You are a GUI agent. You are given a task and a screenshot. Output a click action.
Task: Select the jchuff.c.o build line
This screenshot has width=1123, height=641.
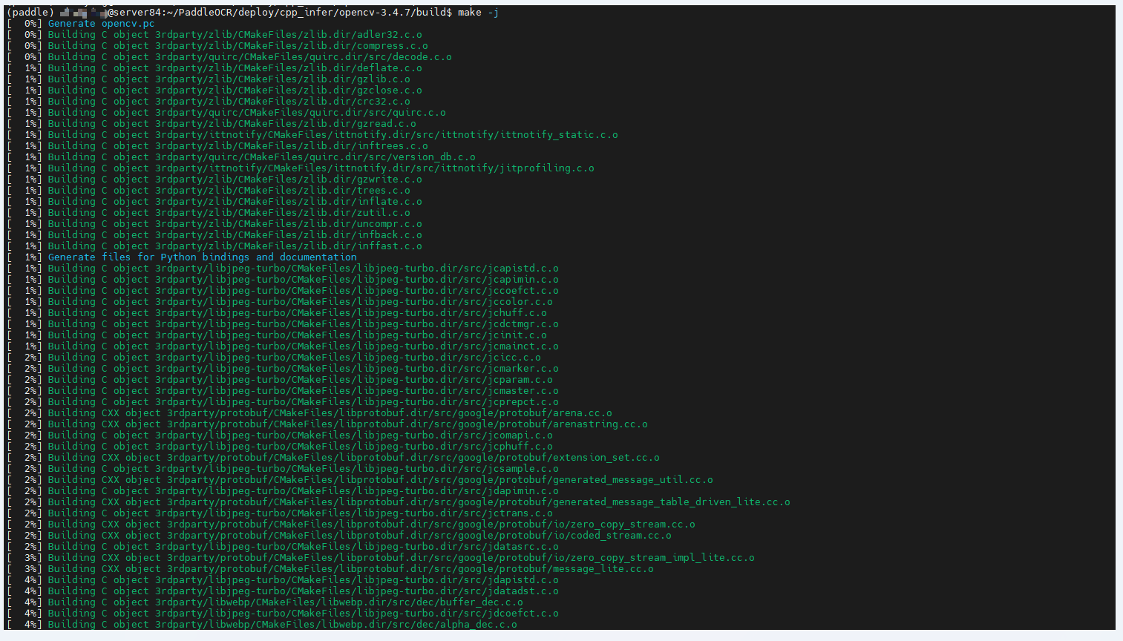coord(277,313)
